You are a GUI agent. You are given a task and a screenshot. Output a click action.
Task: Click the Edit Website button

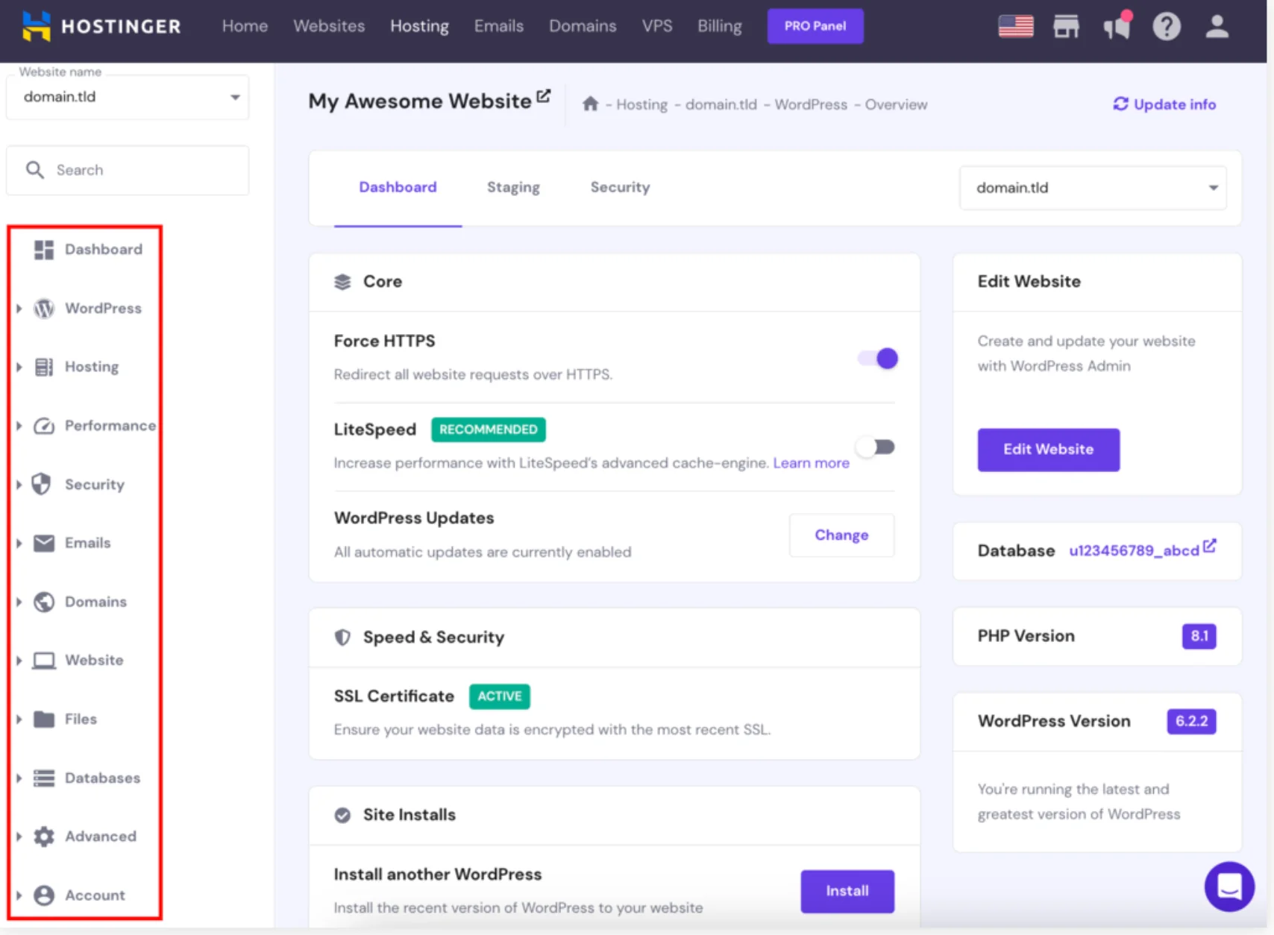pos(1048,450)
